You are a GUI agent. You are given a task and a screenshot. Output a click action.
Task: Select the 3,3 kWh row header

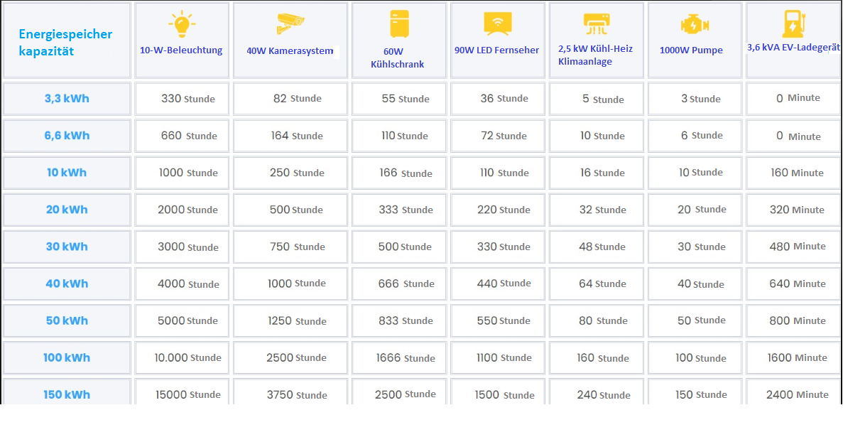point(67,99)
